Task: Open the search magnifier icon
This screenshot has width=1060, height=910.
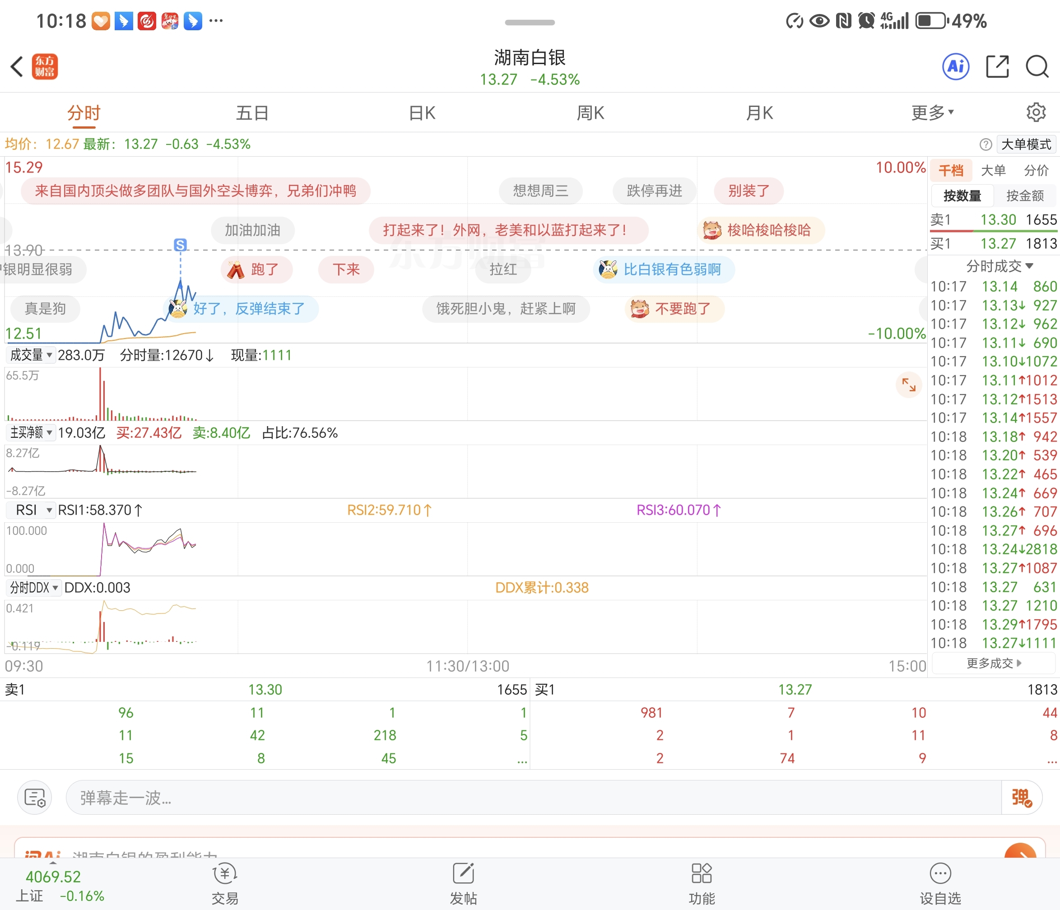Action: (x=1037, y=66)
